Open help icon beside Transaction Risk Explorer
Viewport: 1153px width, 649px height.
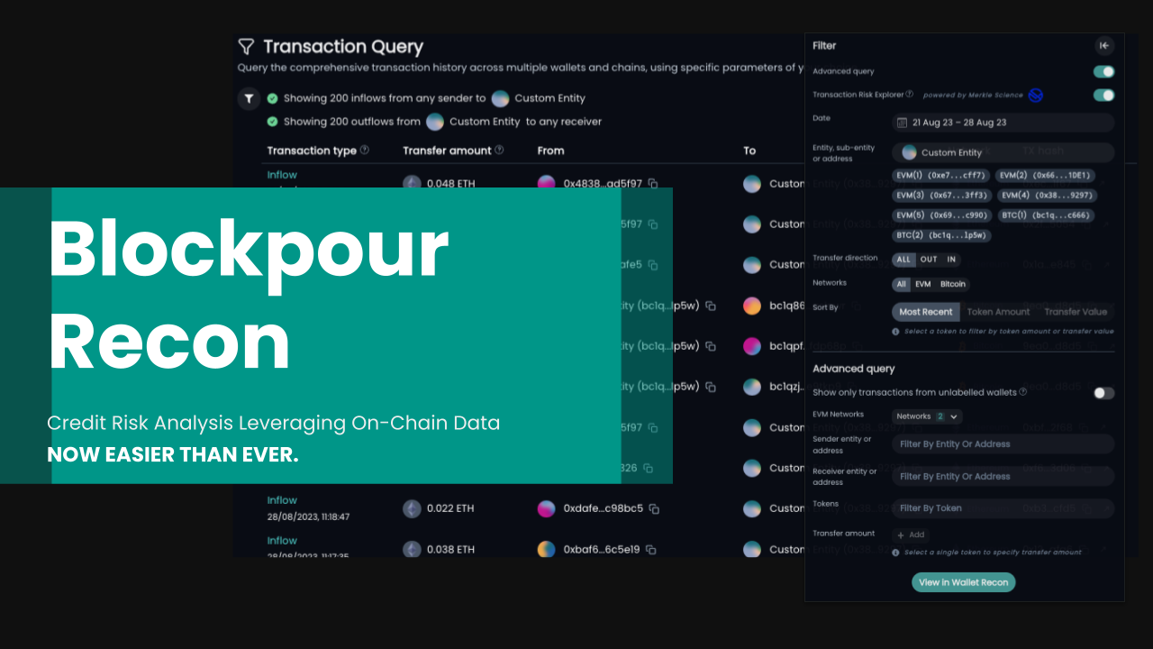coord(910,94)
